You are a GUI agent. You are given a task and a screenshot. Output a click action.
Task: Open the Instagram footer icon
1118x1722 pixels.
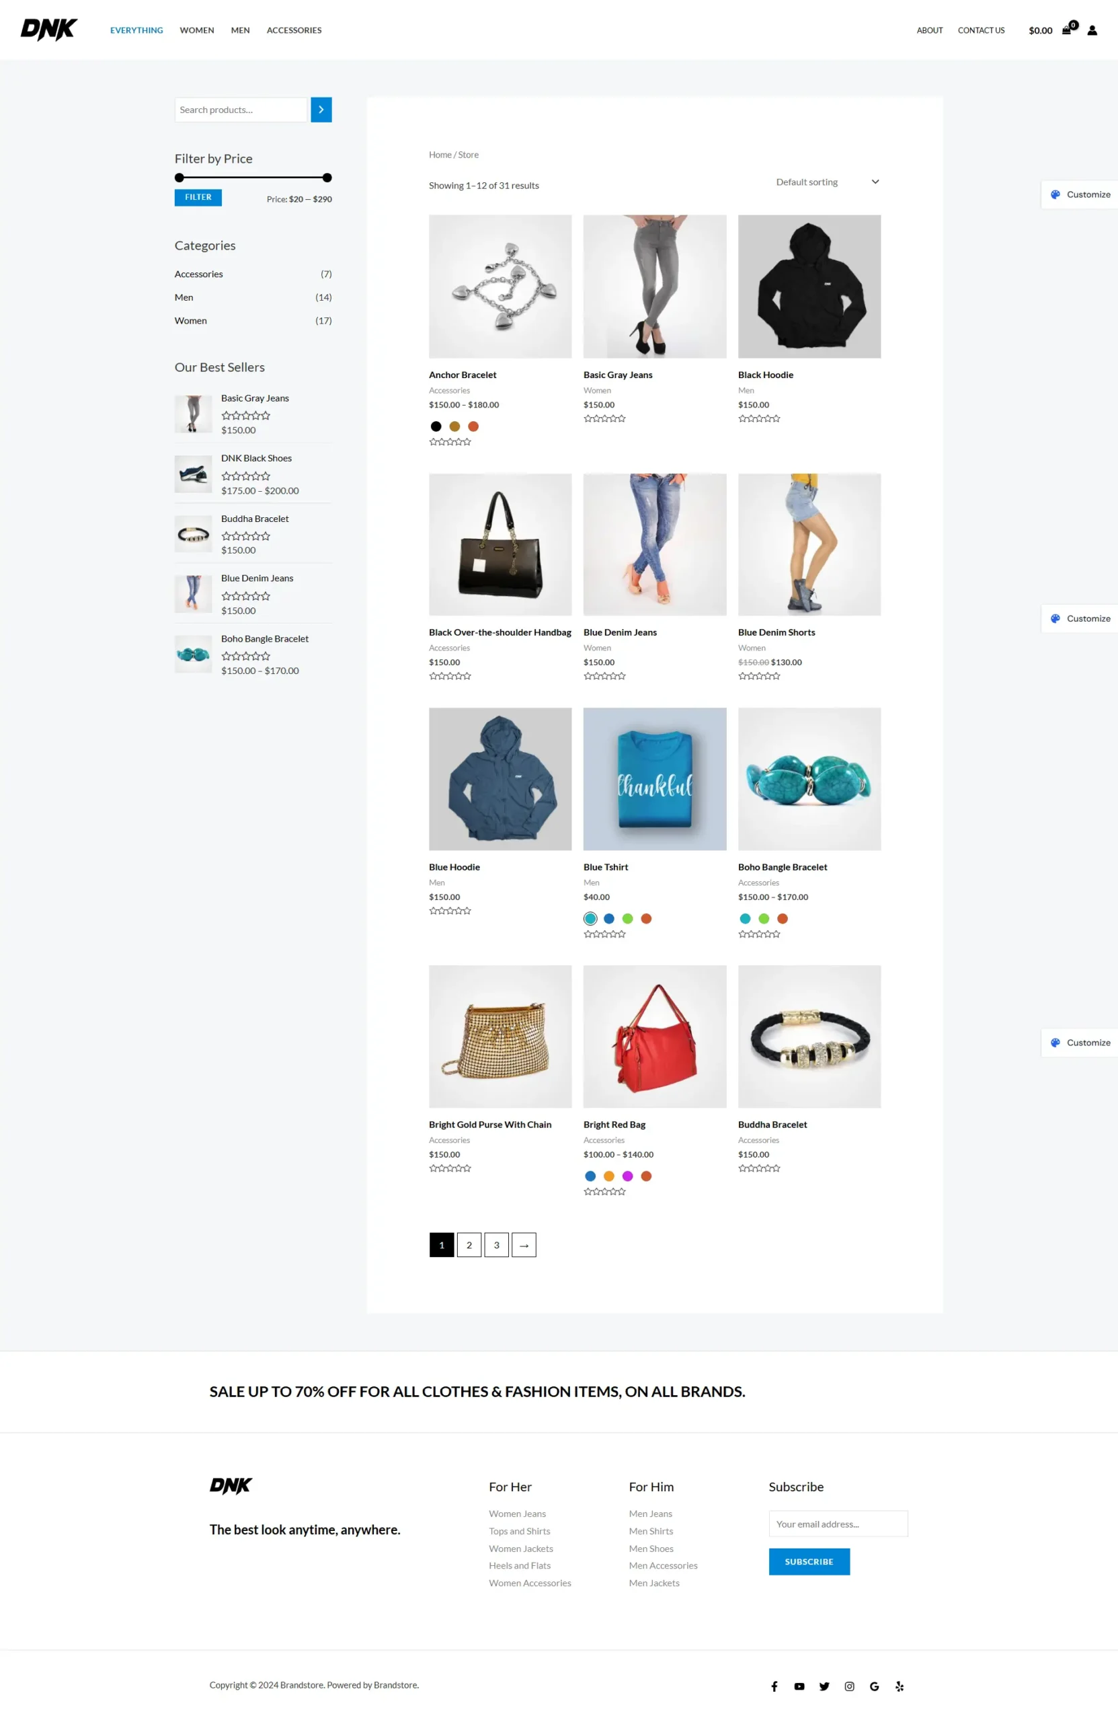point(850,1686)
